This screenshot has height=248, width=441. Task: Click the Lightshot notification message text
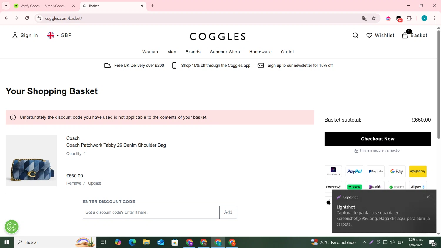[383, 218]
